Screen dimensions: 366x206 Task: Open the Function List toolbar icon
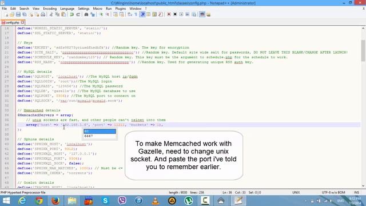click(x=161, y=14)
